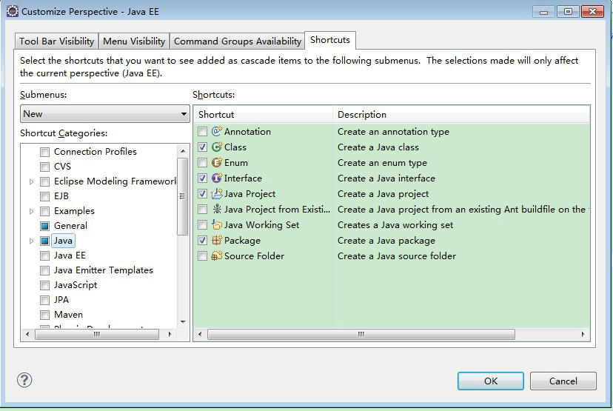Switch to the Menu Visibility tab
Viewport: 613px width, 411px height.
pyautogui.click(x=134, y=41)
